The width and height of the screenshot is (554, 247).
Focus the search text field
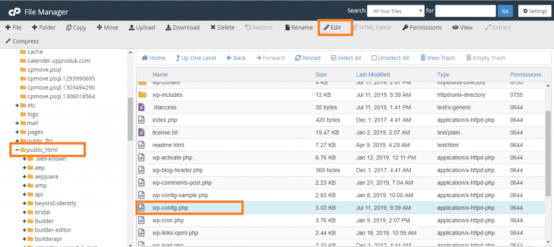pos(465,11)
